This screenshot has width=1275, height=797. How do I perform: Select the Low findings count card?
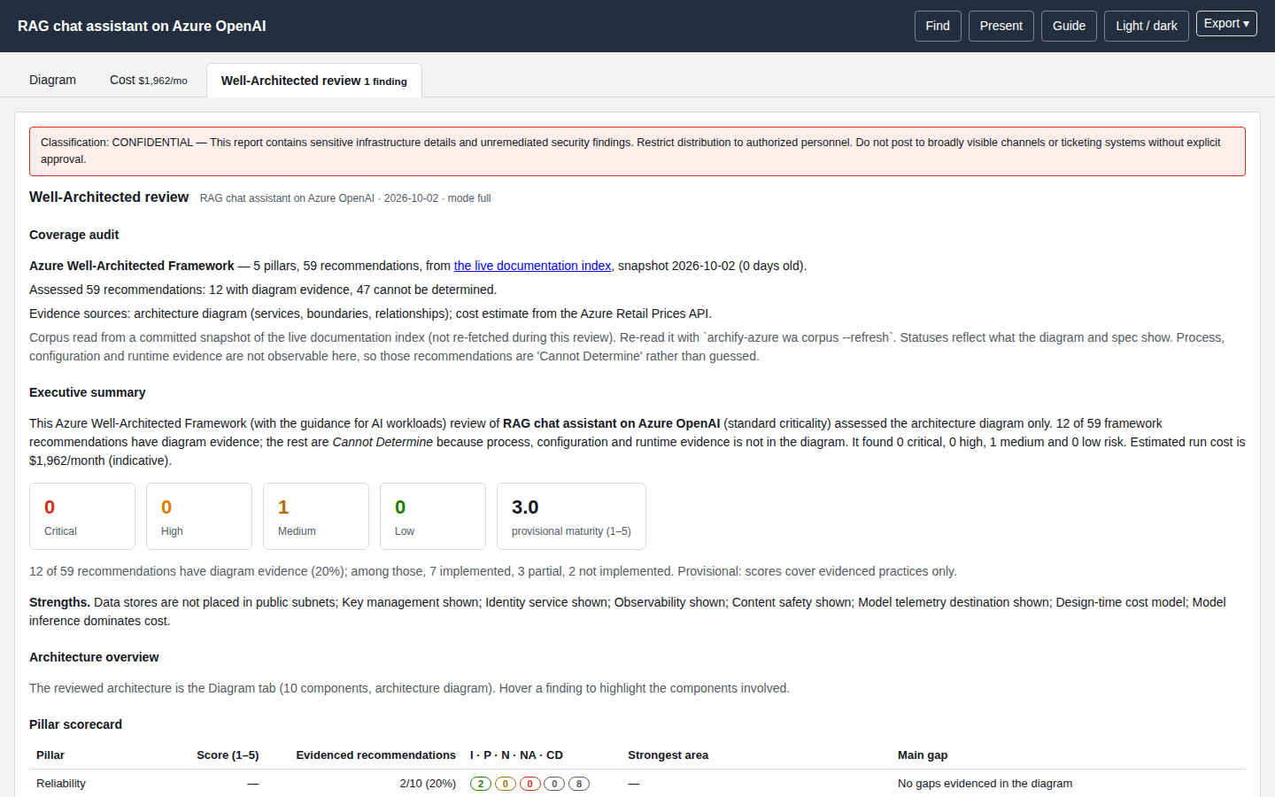pyautogui.click(x=433, y=516)
